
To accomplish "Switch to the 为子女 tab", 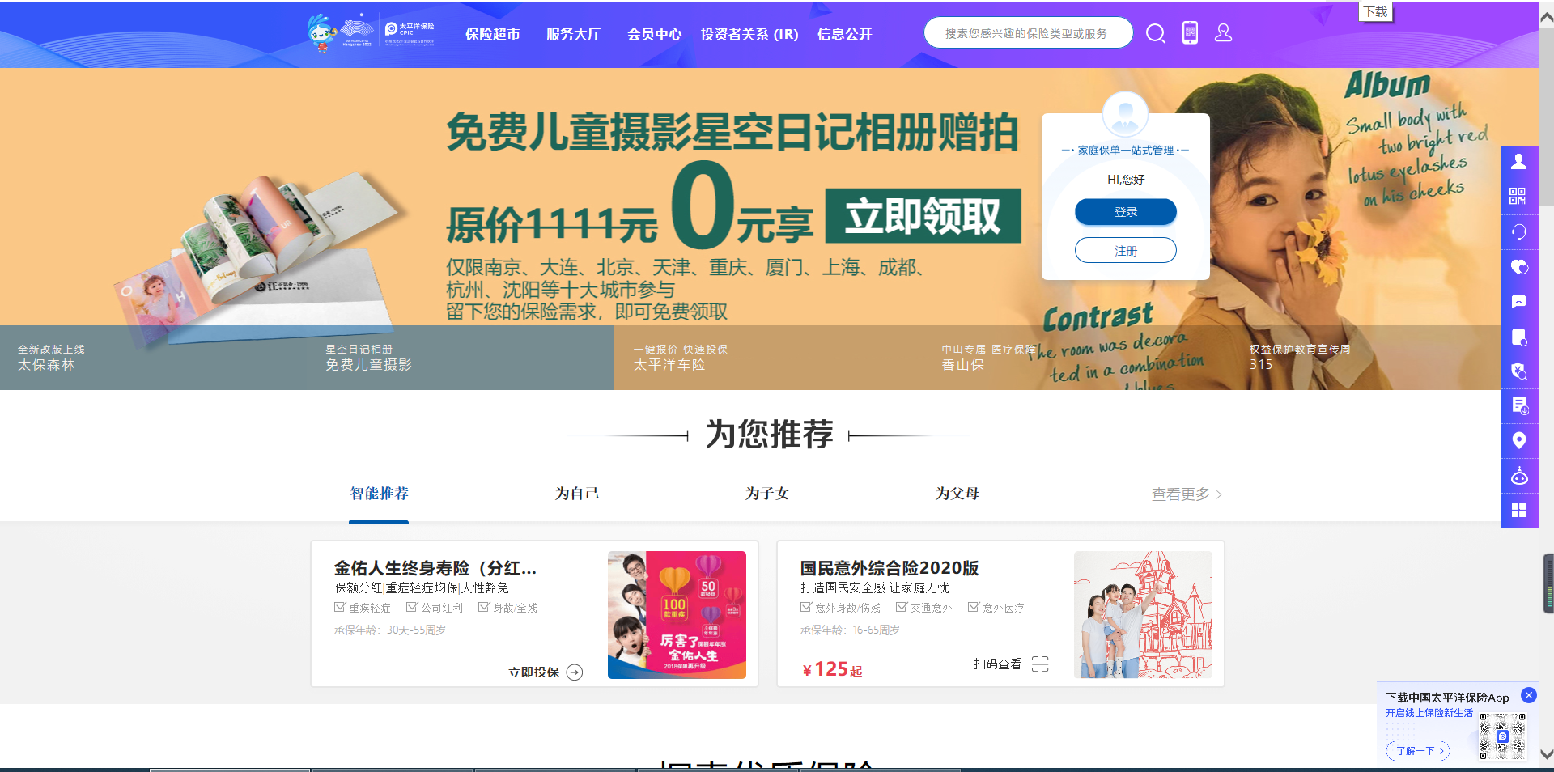I will tap(766, 494).
